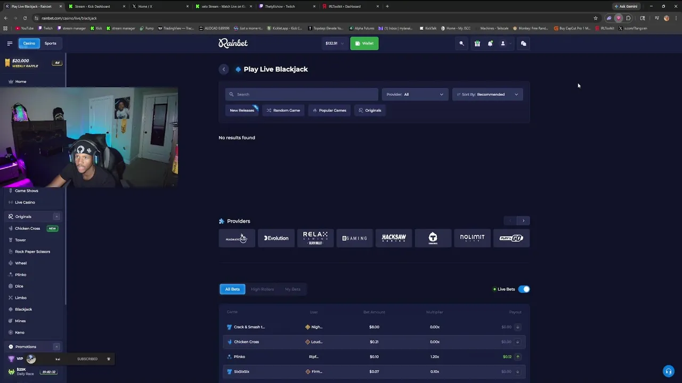The height and width of the screenshot is (383, 682).
Task: Open the search magnifier in header
Action: [x=461, y=44]
